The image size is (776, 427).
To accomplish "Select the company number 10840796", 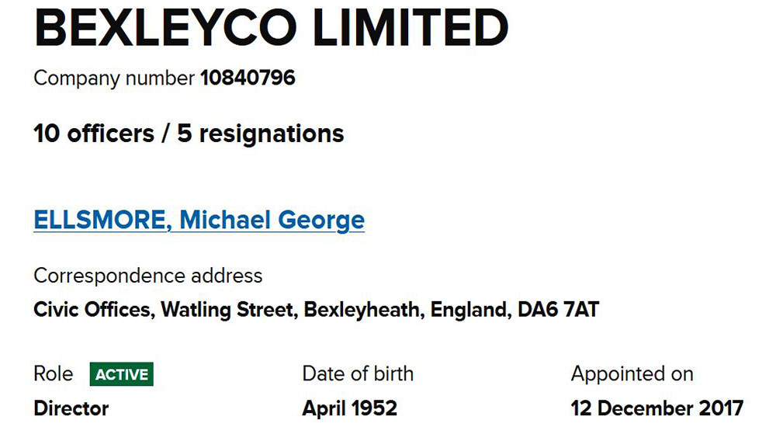I will pyautogui.click(x=248, y=78).
